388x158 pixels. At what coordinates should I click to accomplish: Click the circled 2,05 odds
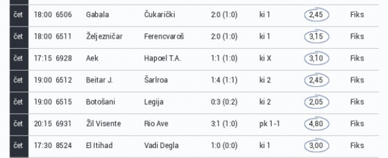316,102
